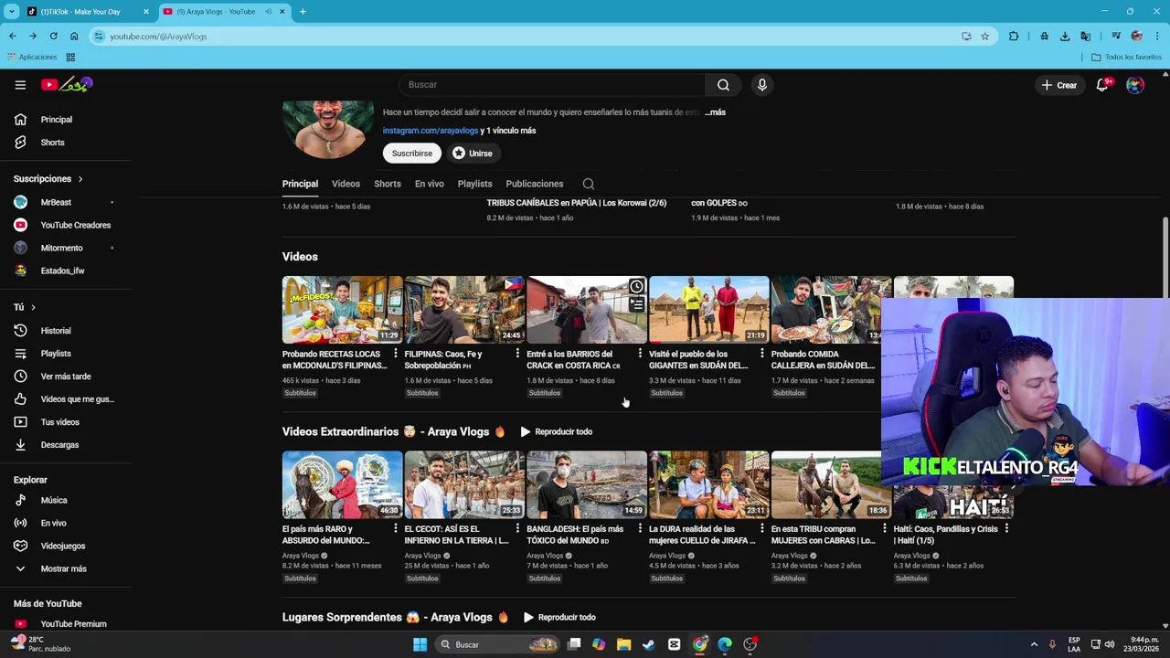Switch to the channel Playlists tab

[x=474, y=184]
